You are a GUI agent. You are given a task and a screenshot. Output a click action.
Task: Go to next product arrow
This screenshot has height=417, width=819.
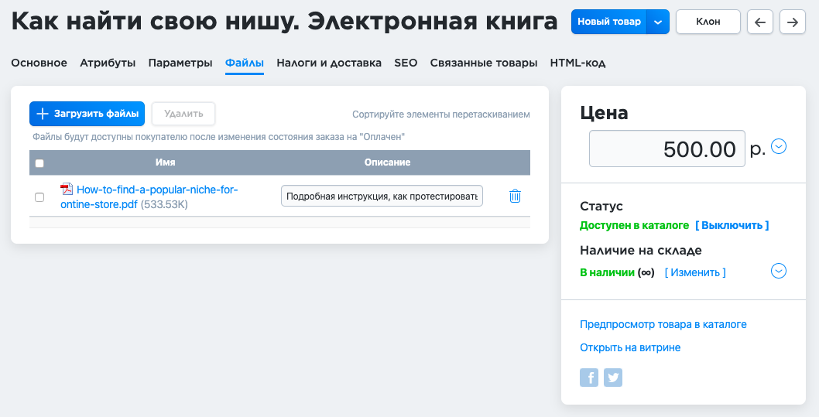tap(792, 22)
